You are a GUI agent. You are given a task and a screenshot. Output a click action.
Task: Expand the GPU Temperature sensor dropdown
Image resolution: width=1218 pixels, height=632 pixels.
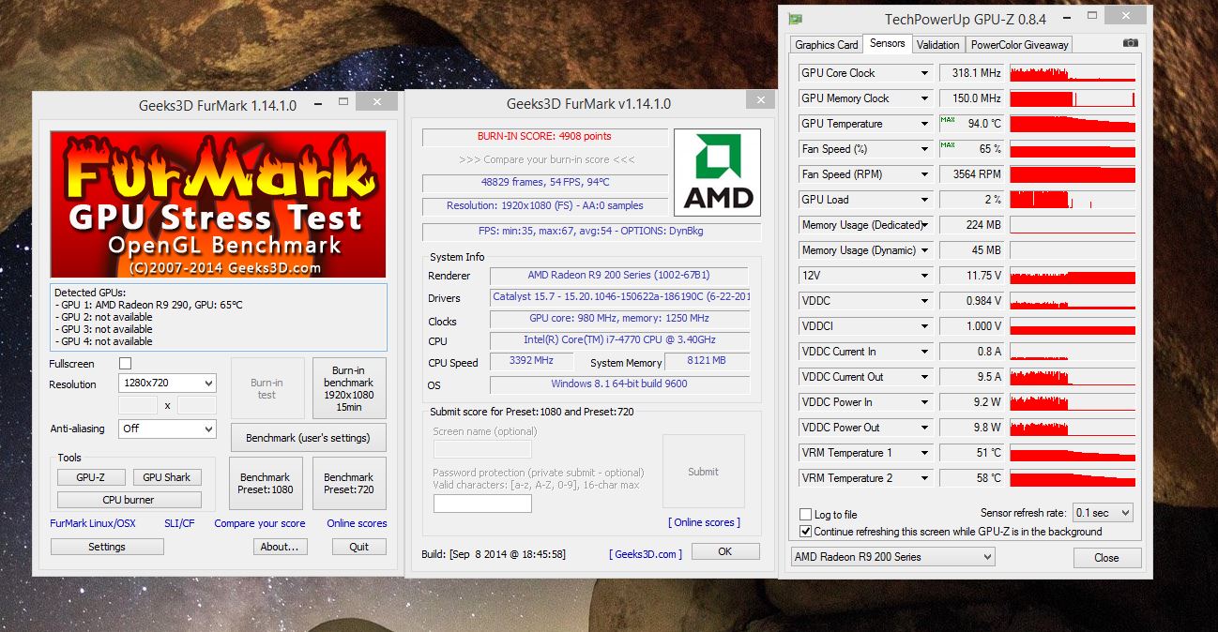925,124
